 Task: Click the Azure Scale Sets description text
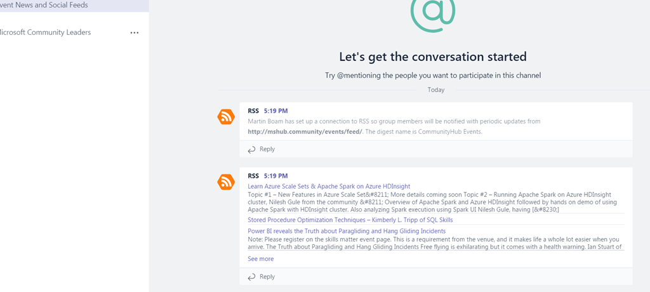[x=432, y=201]
